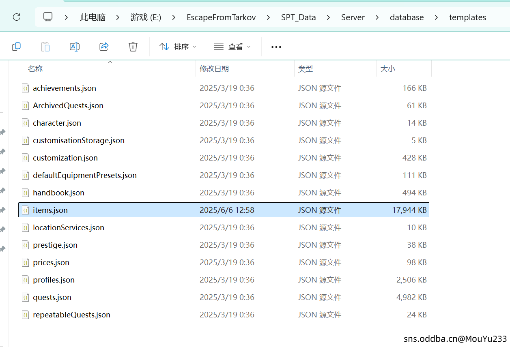The width and height of the screenshot is (510, 347).
Task: Click the 17,944 KB size cell
Action: coord(409,210)
